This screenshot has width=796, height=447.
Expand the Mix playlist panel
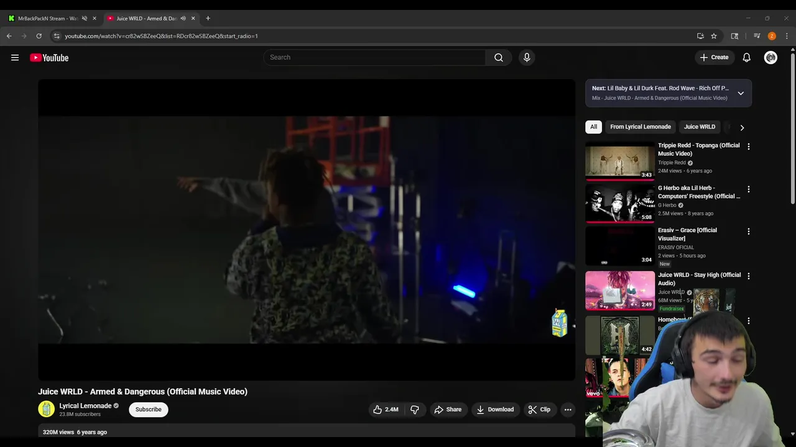[x=741, y=93]
